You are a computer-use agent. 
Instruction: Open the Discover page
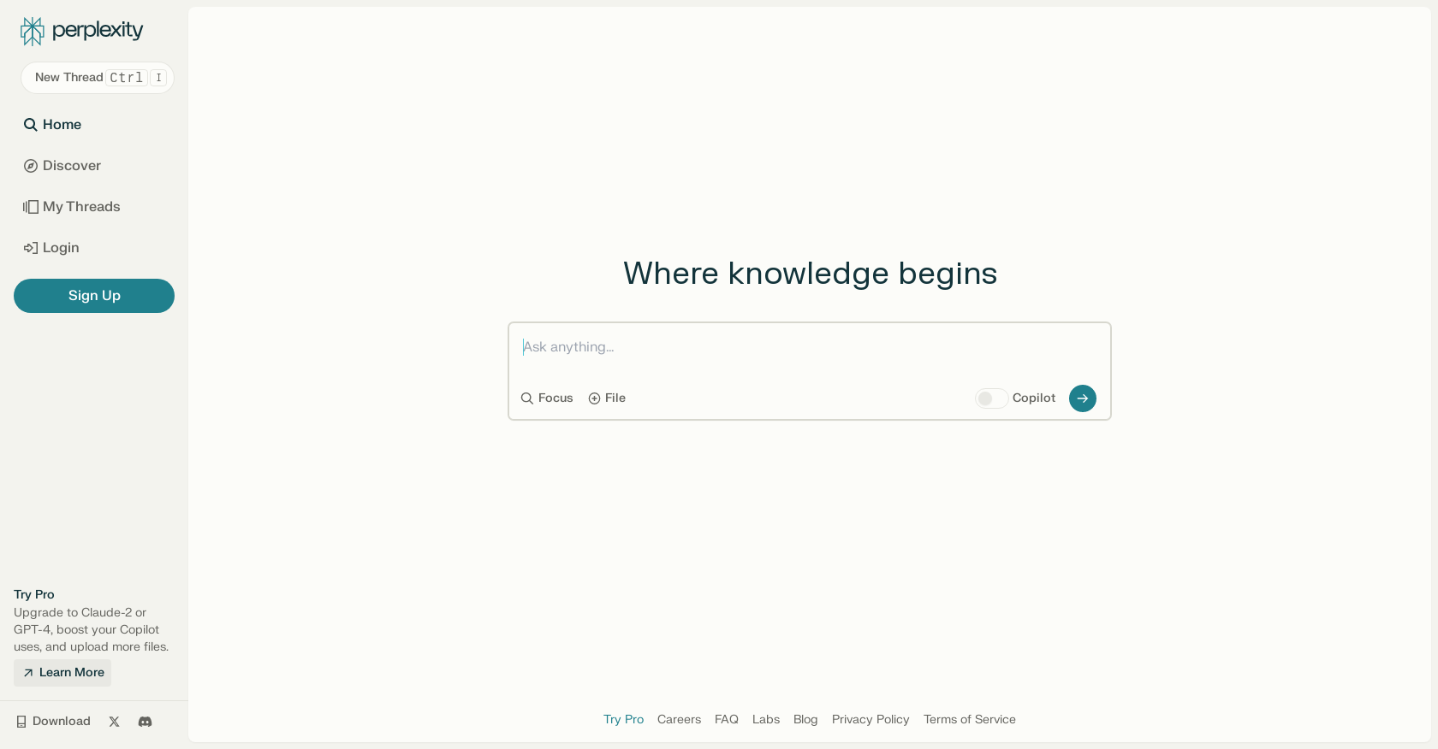tap(62, 166)
